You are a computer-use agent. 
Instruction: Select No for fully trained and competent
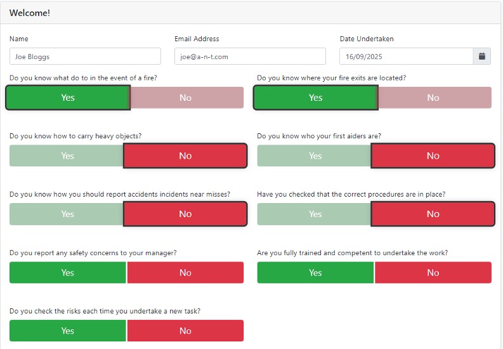point(433,273)
